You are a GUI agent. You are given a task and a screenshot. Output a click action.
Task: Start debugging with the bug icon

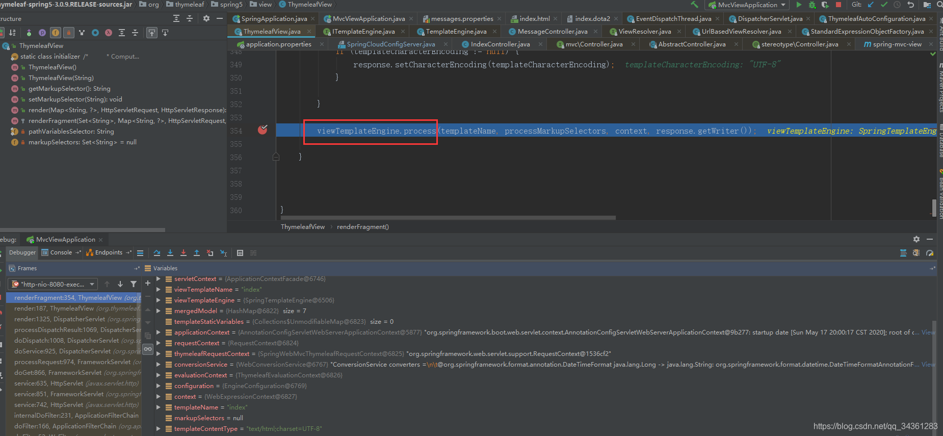812,5
